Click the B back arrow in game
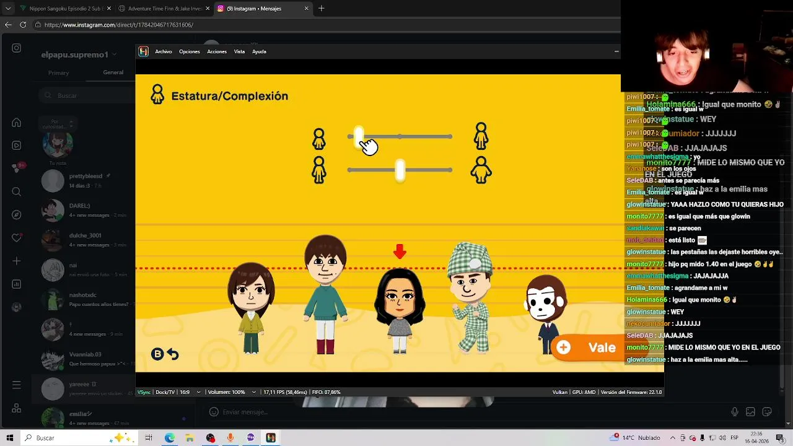Viewport: 793px width, 446px height. coord(165,354)
